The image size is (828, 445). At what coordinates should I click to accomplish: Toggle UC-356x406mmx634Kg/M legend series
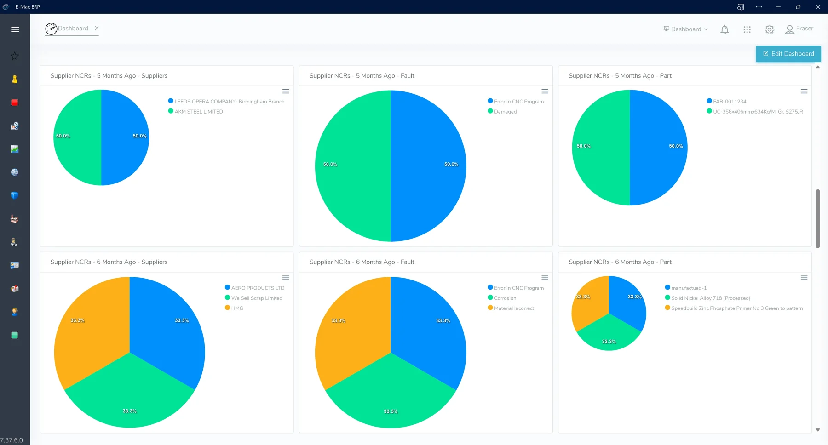click(x=755, y=112)
